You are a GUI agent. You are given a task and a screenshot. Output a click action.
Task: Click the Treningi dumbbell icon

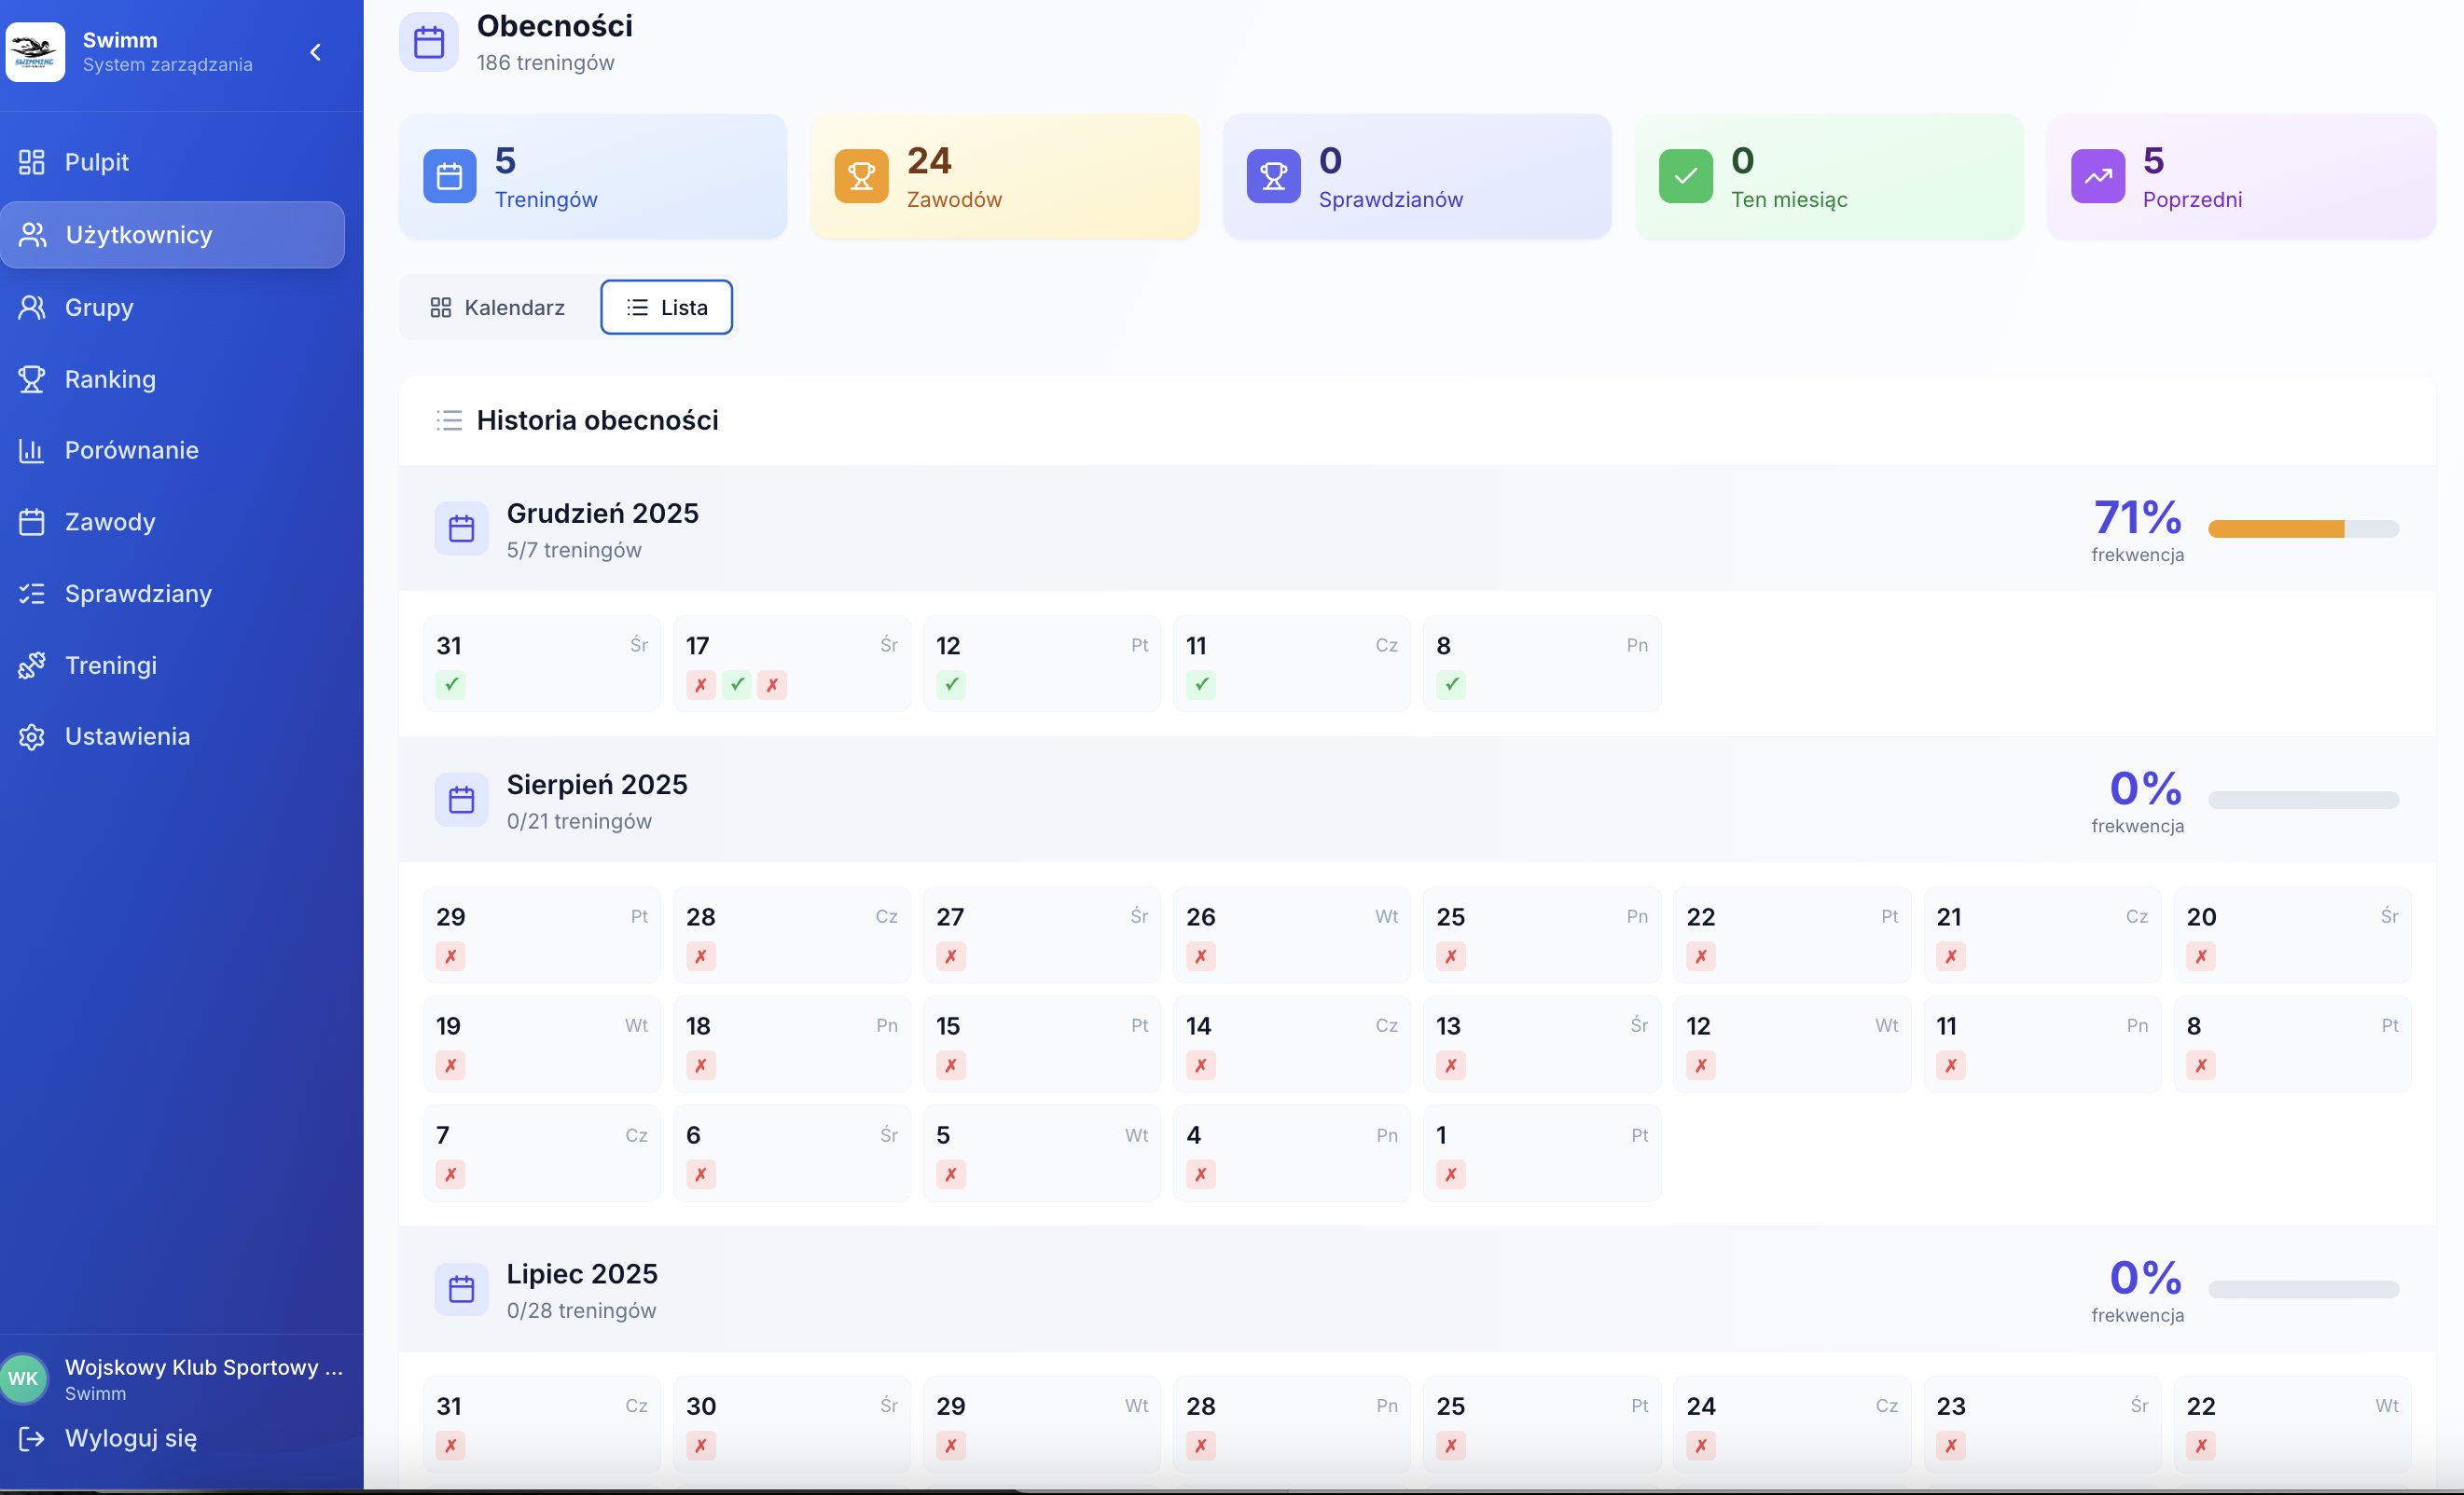click(32, 665)
